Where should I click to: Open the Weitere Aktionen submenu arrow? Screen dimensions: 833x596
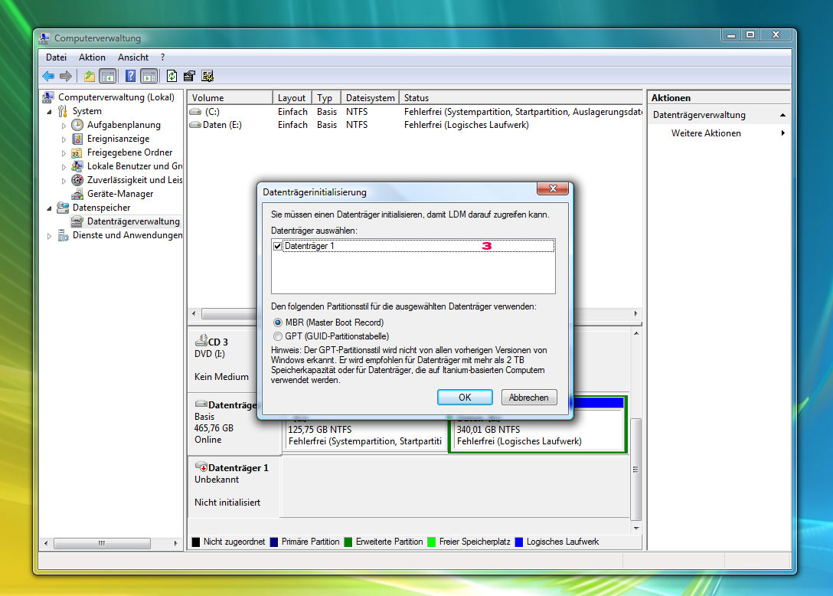tap(782, 133)
